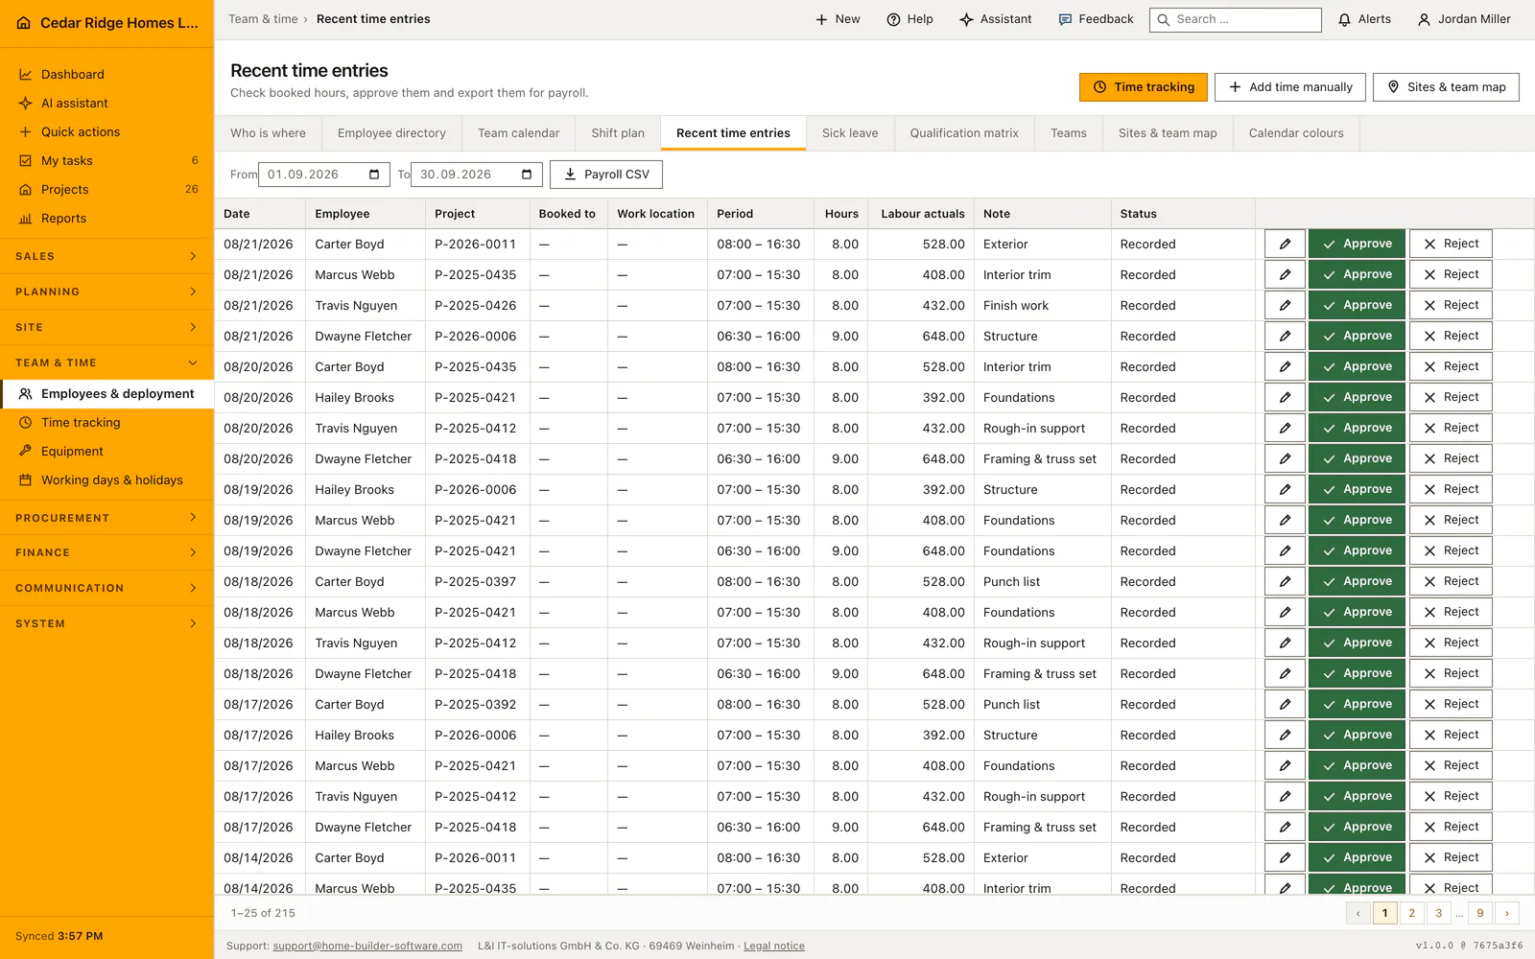Switch to the Qualification matrix tab
The image size is (1535, 959).
point(964,133)
